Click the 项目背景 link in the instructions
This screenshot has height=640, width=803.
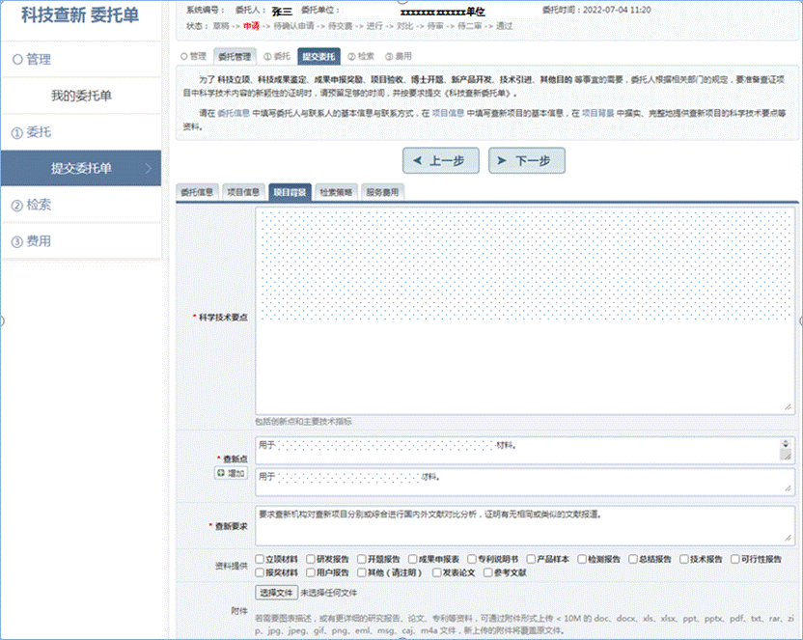(x=598, y=113)
